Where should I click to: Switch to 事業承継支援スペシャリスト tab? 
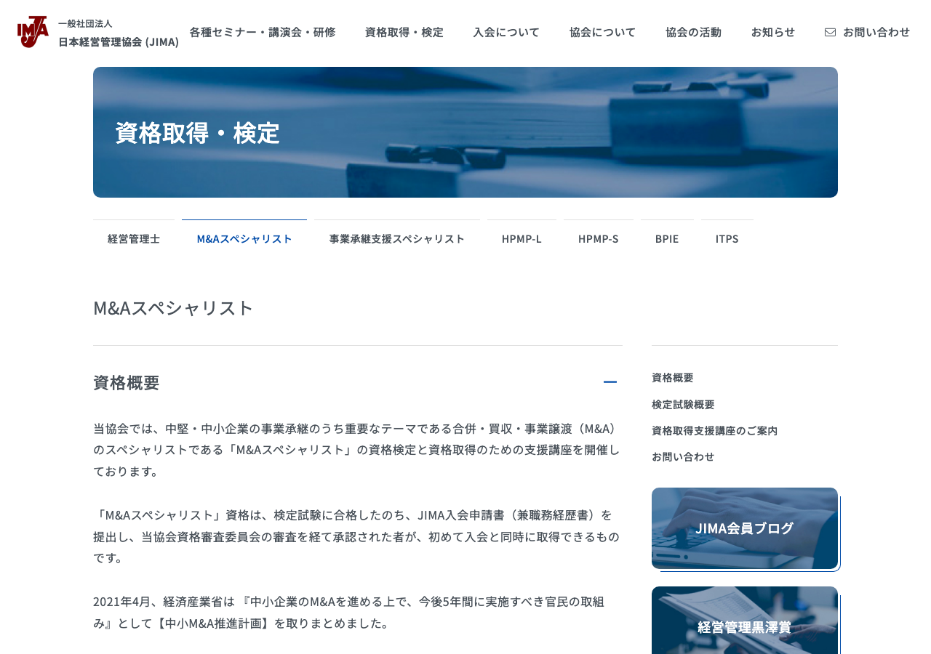[x=396, y=238]
